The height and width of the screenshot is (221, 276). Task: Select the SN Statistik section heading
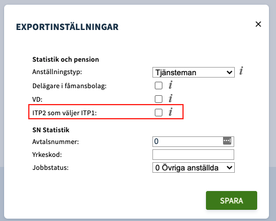tap(51, 130)
